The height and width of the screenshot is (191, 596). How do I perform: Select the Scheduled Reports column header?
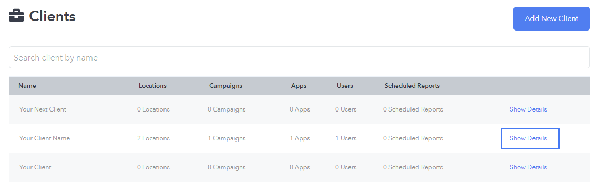pyautogui.click(x=412, y=86)
